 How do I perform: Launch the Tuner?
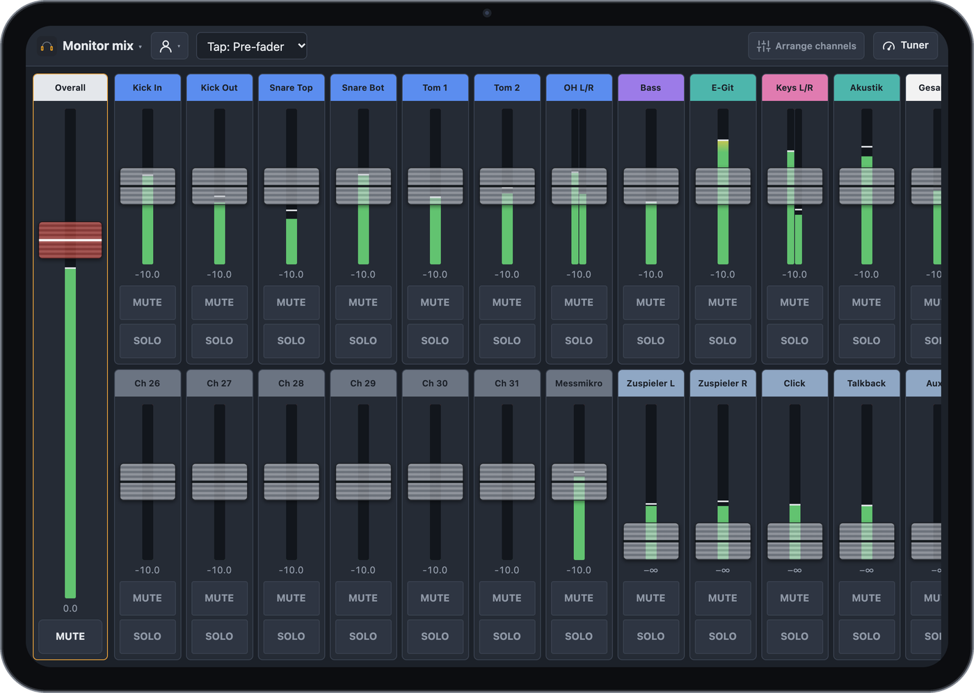pyautogui.click(x=906, y=46)
